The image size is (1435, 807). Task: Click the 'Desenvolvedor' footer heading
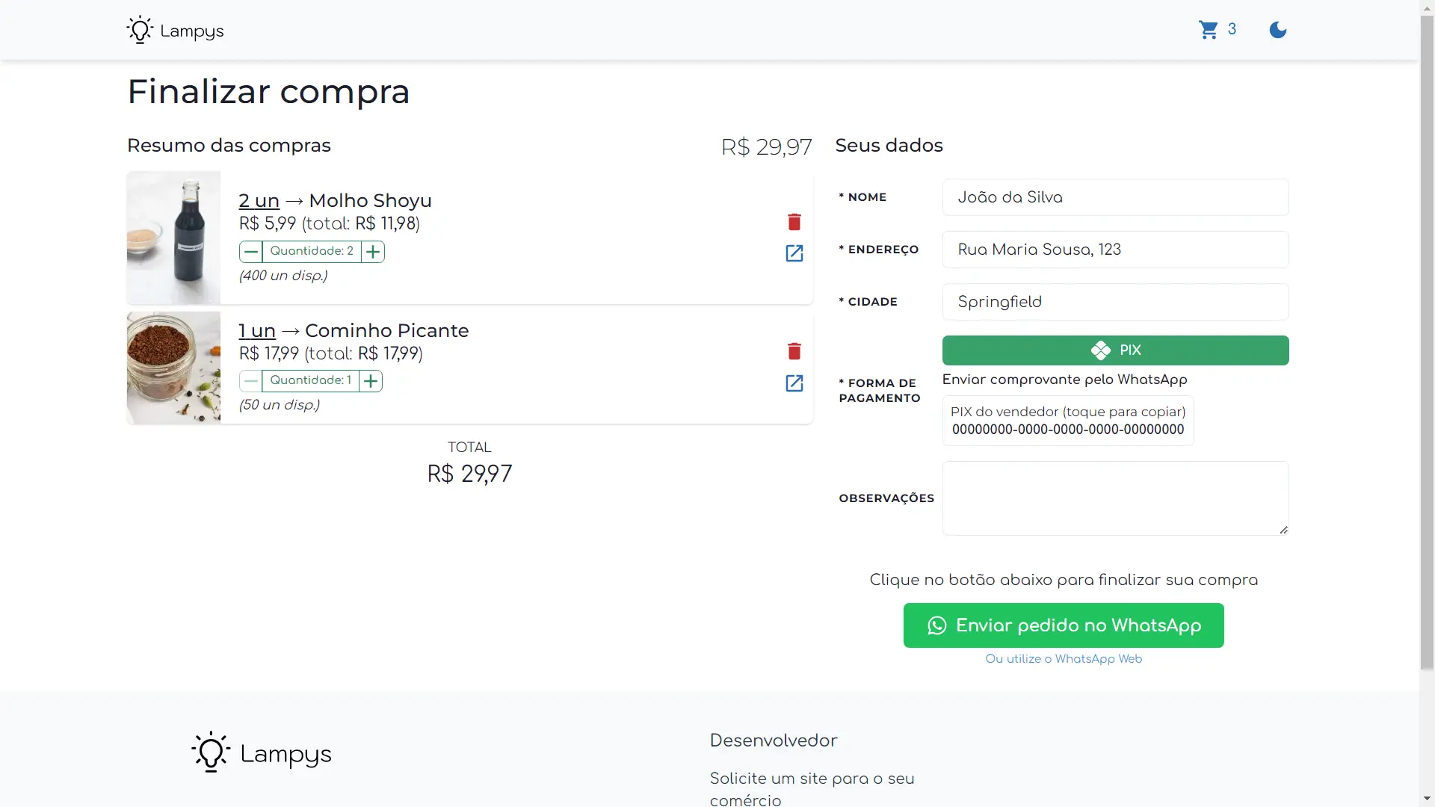[774, 740]
